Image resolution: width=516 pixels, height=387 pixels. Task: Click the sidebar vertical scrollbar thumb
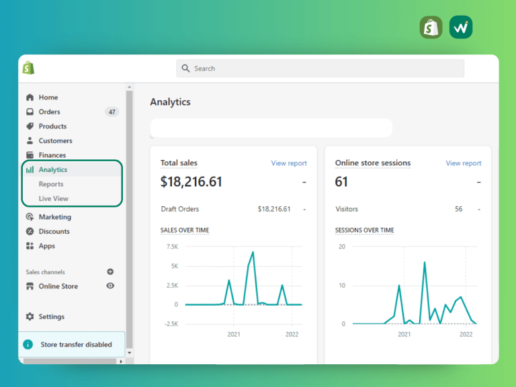129,219
